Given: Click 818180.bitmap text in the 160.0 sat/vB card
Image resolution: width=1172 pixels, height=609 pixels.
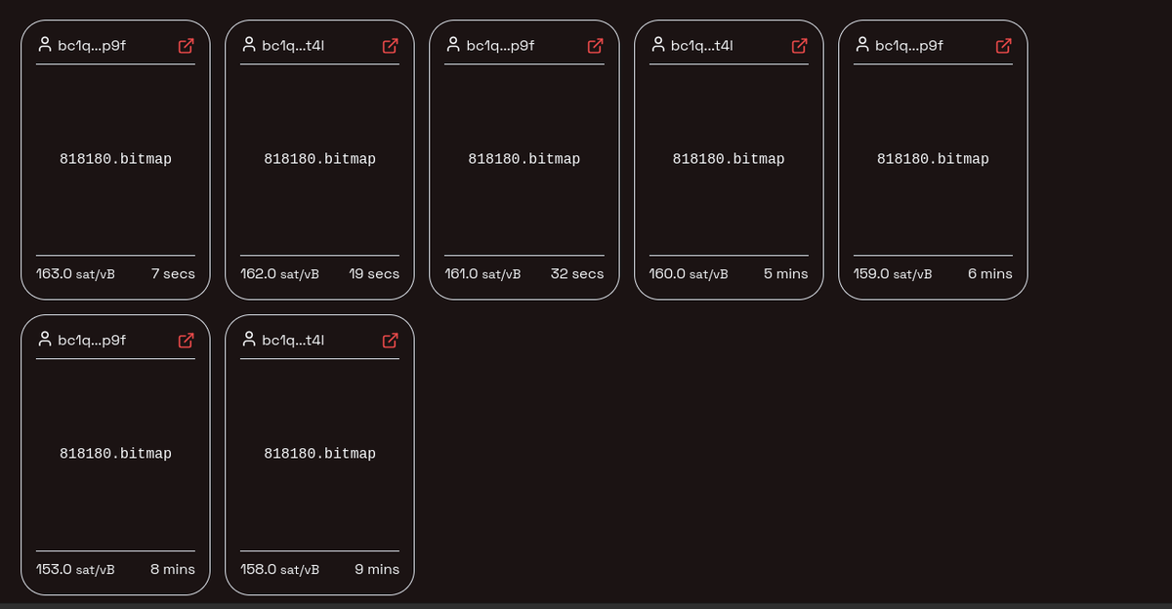Looking at the screenshot, I should pyautogui.click(x=729, y=159).
